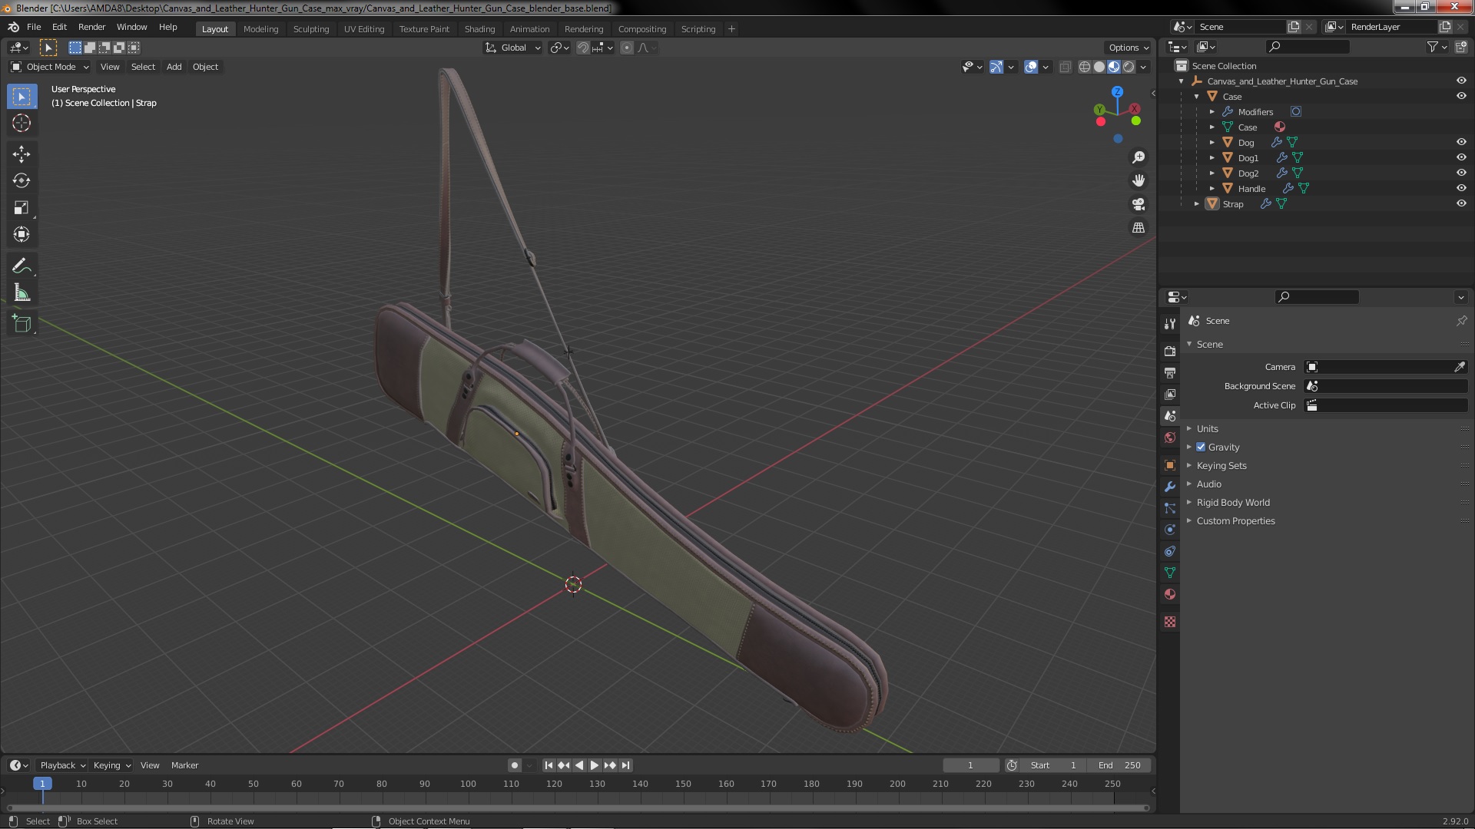Switch to the Shading workspace tab

[x=479, y=29]
